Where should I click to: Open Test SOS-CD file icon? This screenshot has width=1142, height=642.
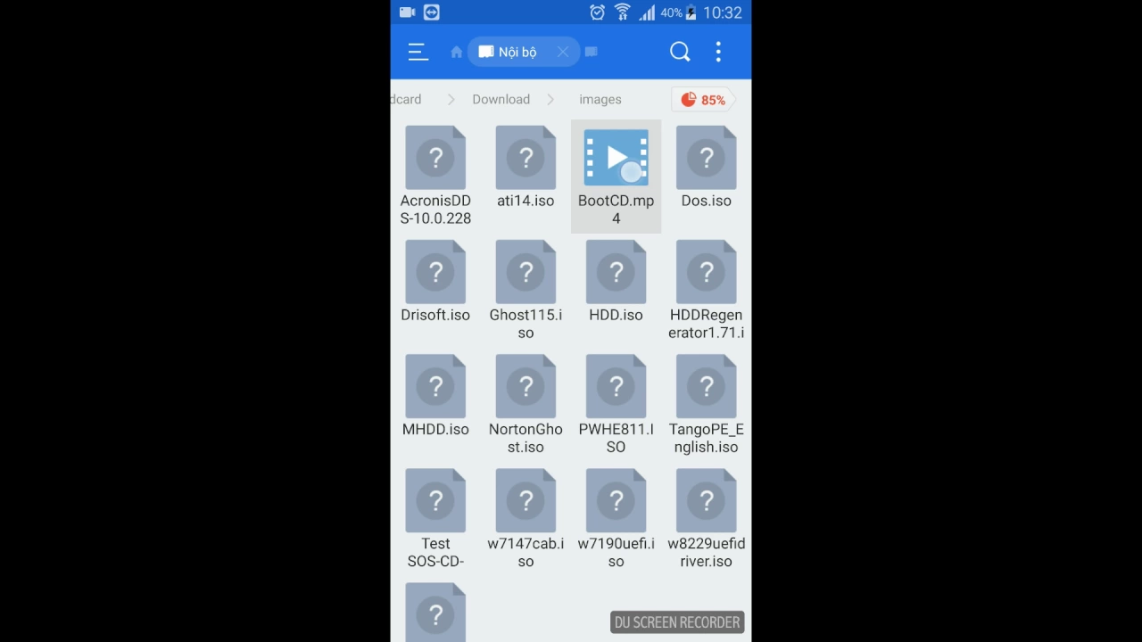[435, 500]
